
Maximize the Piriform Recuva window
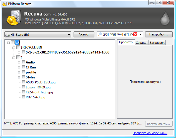[x=159, y=3]
